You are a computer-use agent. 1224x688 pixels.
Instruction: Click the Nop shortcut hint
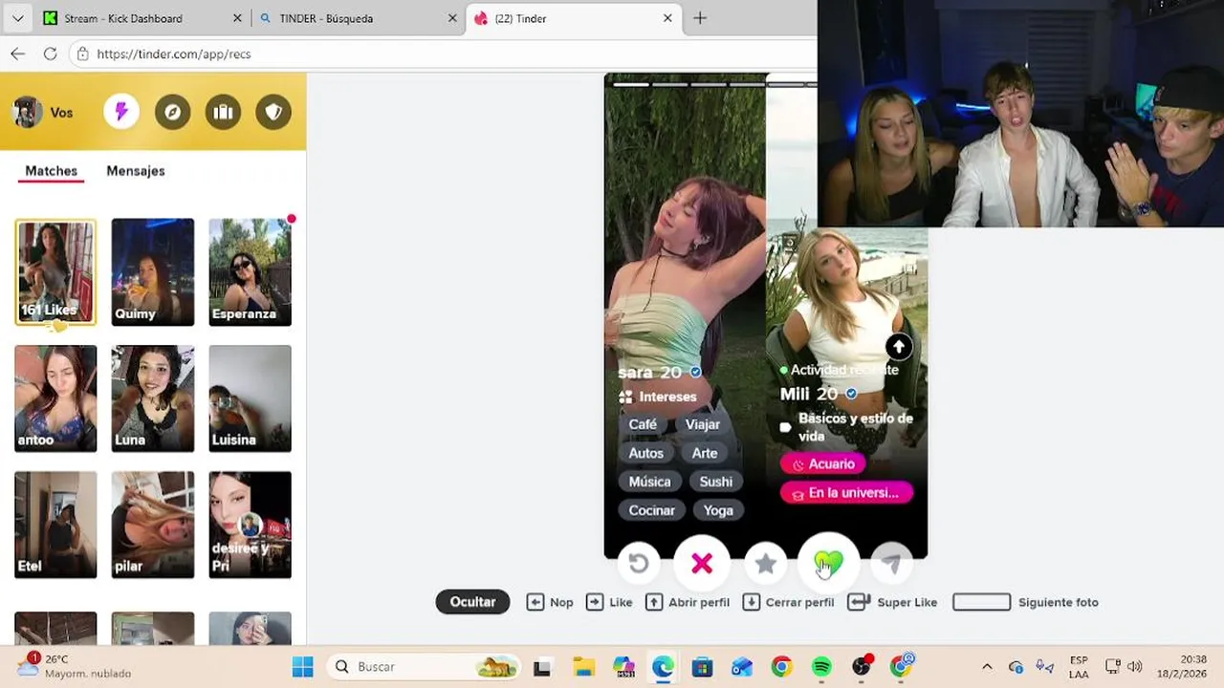(x=550, y=602)
